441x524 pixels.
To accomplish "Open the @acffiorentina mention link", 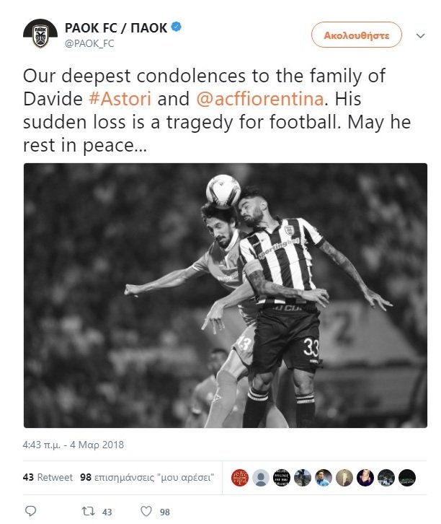I will (260, 99).
